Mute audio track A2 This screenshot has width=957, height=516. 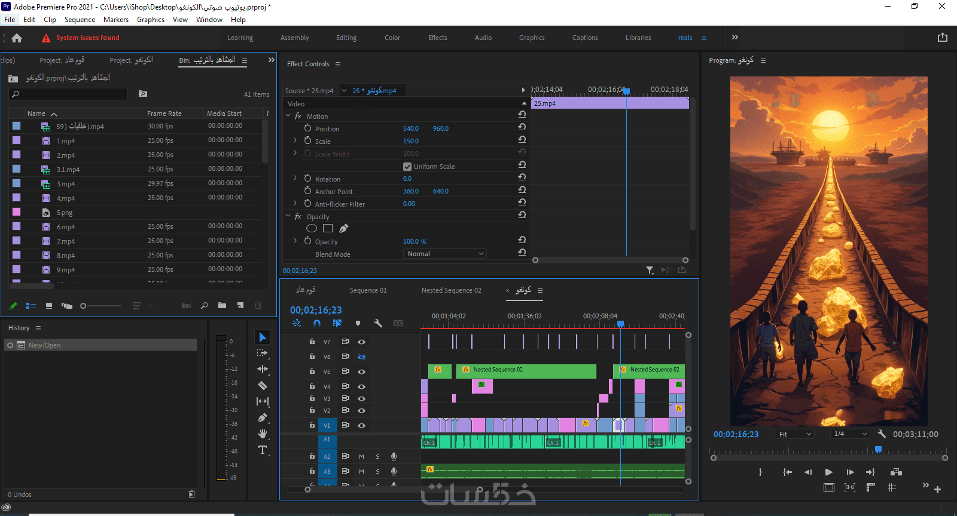361,456
